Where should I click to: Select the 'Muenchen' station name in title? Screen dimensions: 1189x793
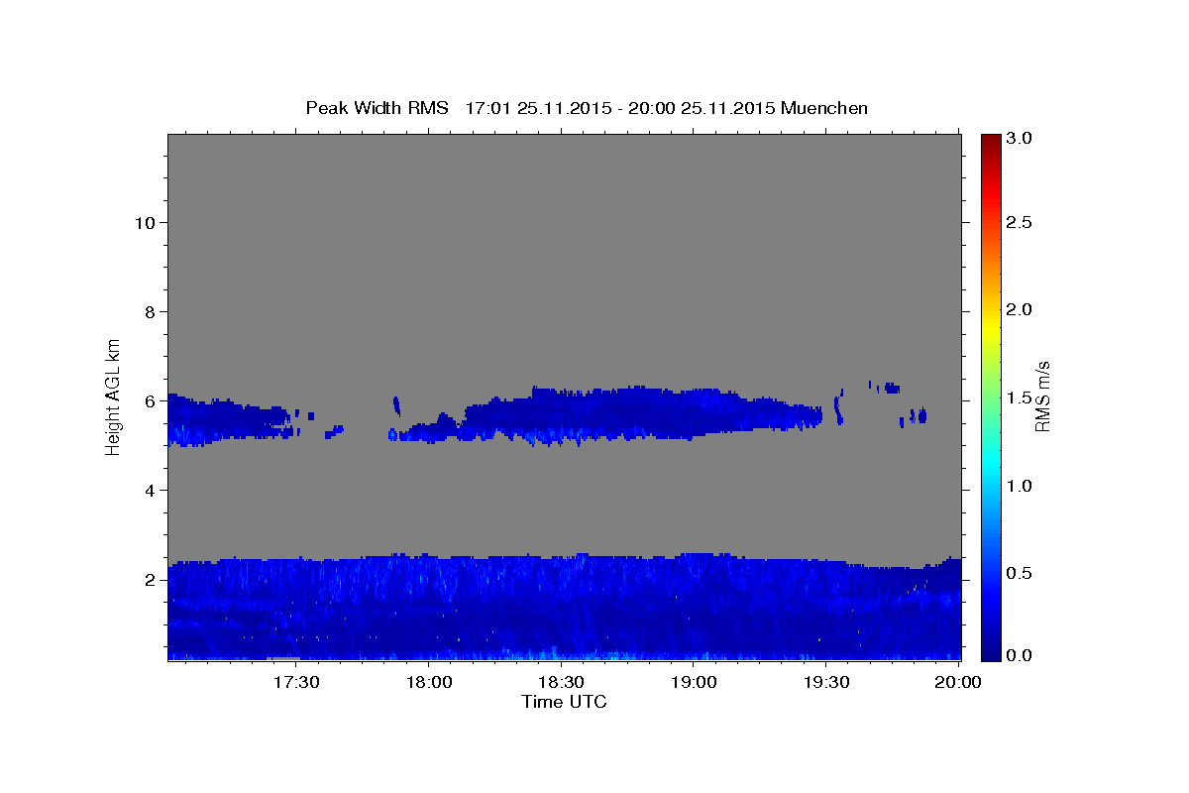pos(824,108)
